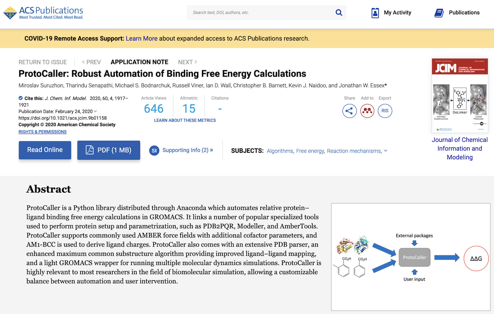The height and width of the screenshot is (314, 494).
Task: Click Learn About These Metrics
Action: point(185,120)
